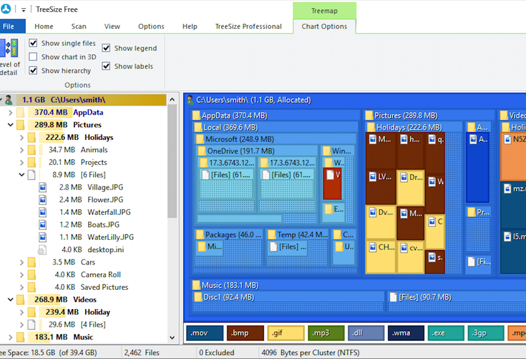This screenshot has width=526, height=359.
Task: Click the Music folder icon in tree
Action: tap(20, 337)
